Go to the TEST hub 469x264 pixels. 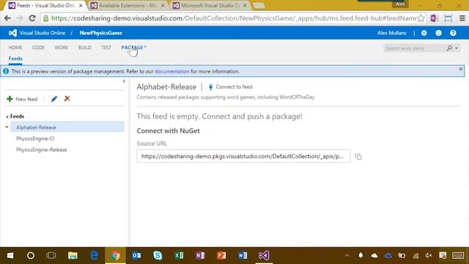click(106, 48)
